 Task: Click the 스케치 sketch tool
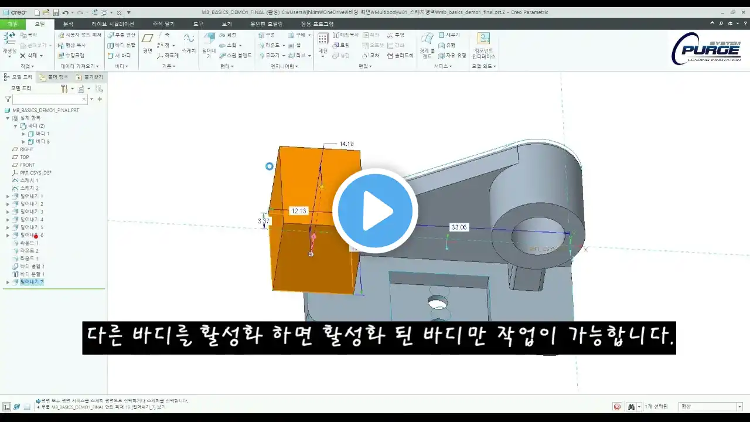coord(189,43)
